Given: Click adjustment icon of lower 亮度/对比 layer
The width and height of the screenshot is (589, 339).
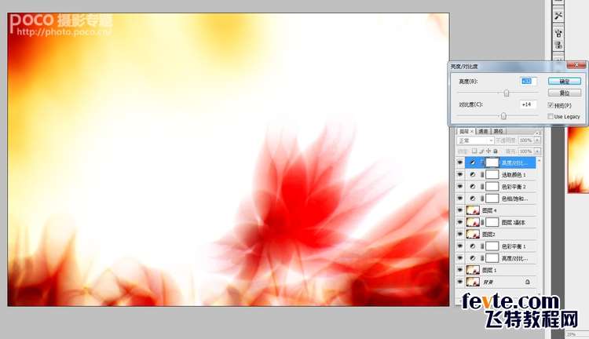Looking at the screenshot, I should click(x=473, y=258).
